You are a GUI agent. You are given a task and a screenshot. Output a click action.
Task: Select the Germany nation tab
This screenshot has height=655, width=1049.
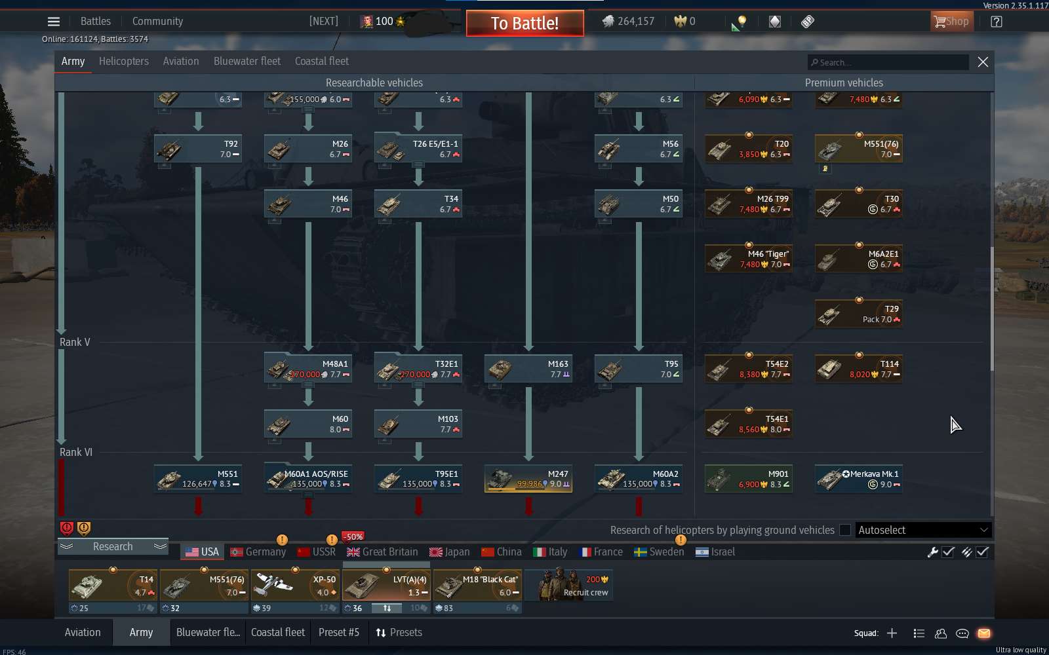point(258,552)
